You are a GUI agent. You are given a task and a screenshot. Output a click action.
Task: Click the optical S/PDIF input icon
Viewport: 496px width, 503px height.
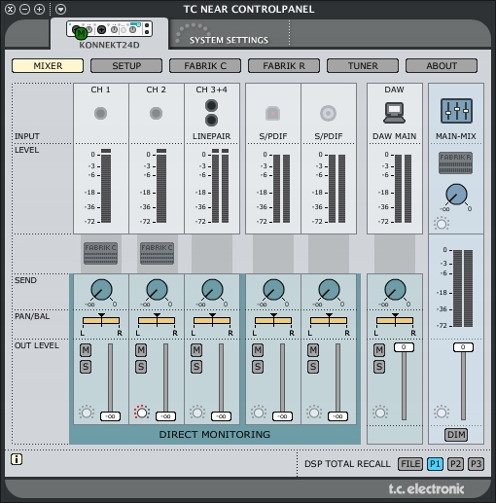tap(272, 114)
